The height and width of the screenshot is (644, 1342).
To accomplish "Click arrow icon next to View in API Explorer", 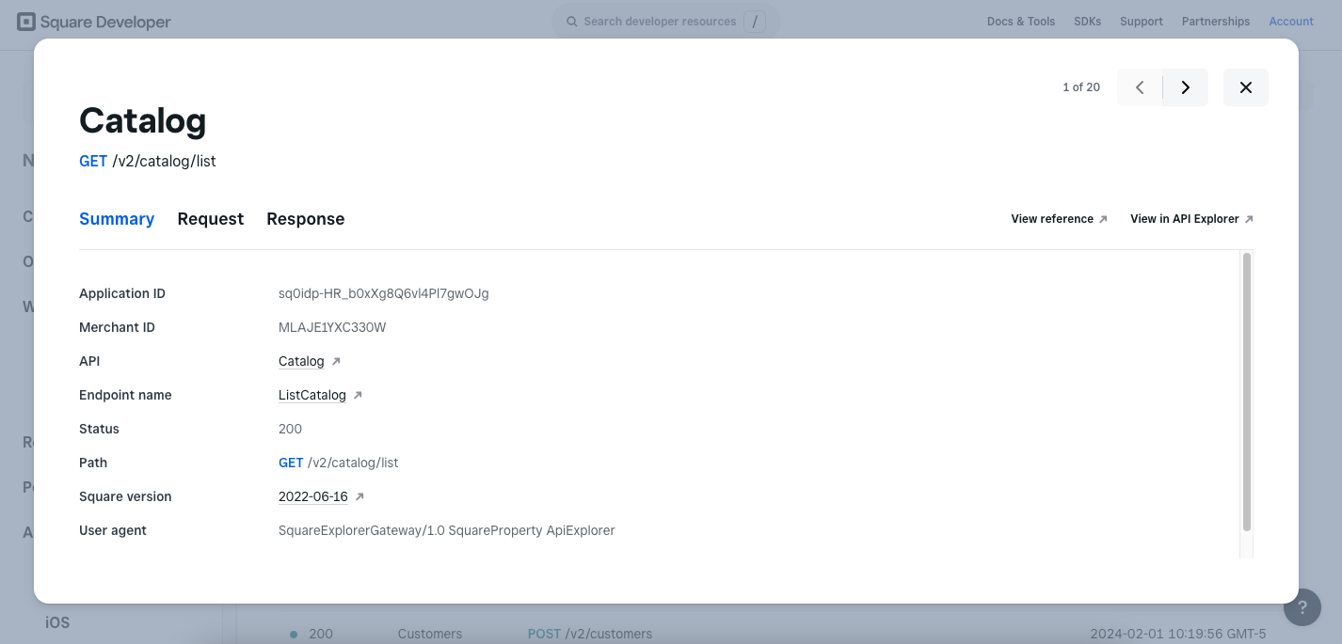I will [1249, 219].
